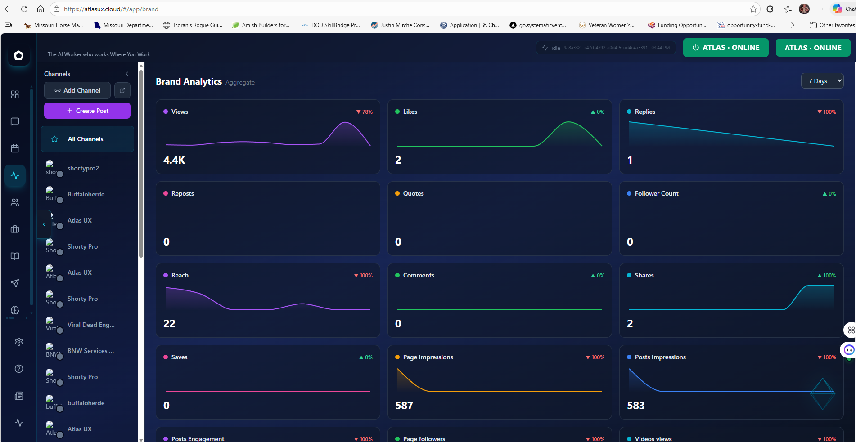The image size is (856, 442).
Task: Open the chat messages icon
Action: [x=15, y=121]
